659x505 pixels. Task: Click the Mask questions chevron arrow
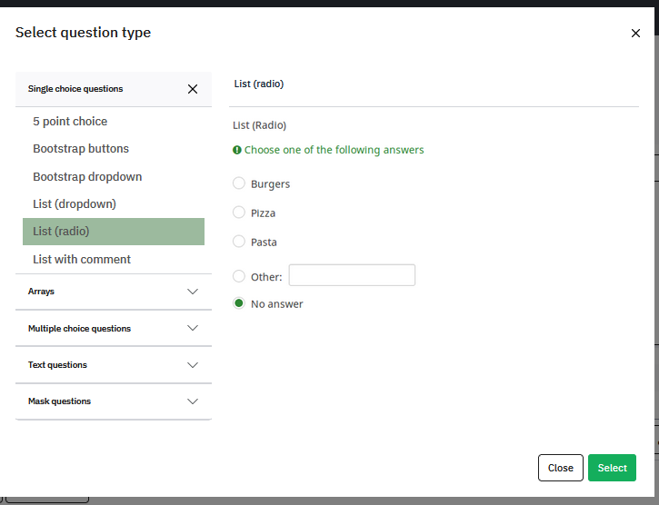point(193,401)
